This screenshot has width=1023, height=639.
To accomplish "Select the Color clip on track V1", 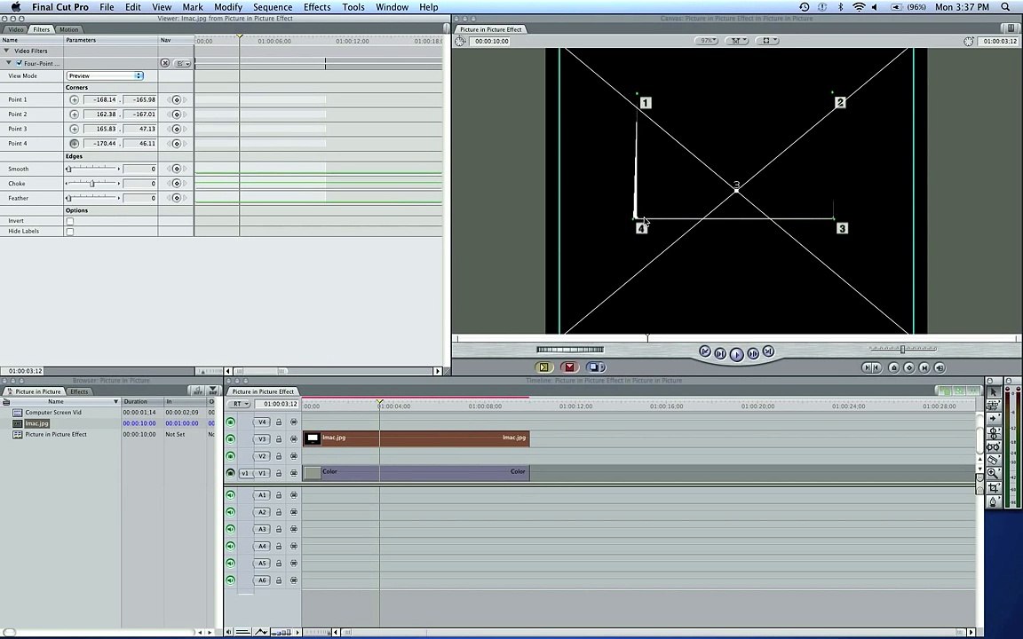I will point(416,473).
